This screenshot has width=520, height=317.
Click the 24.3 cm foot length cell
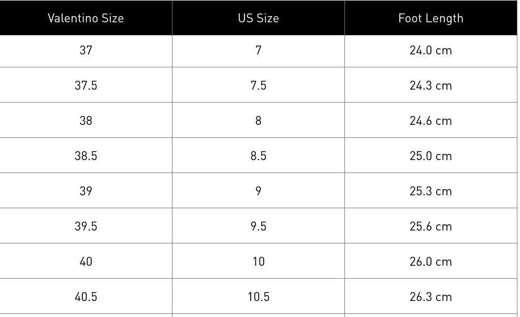click(x=431, y=85)
